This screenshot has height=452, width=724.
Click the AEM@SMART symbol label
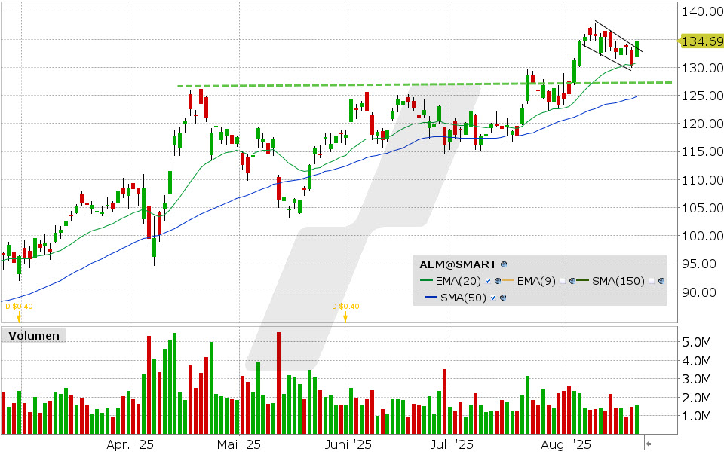click(458, 264)
